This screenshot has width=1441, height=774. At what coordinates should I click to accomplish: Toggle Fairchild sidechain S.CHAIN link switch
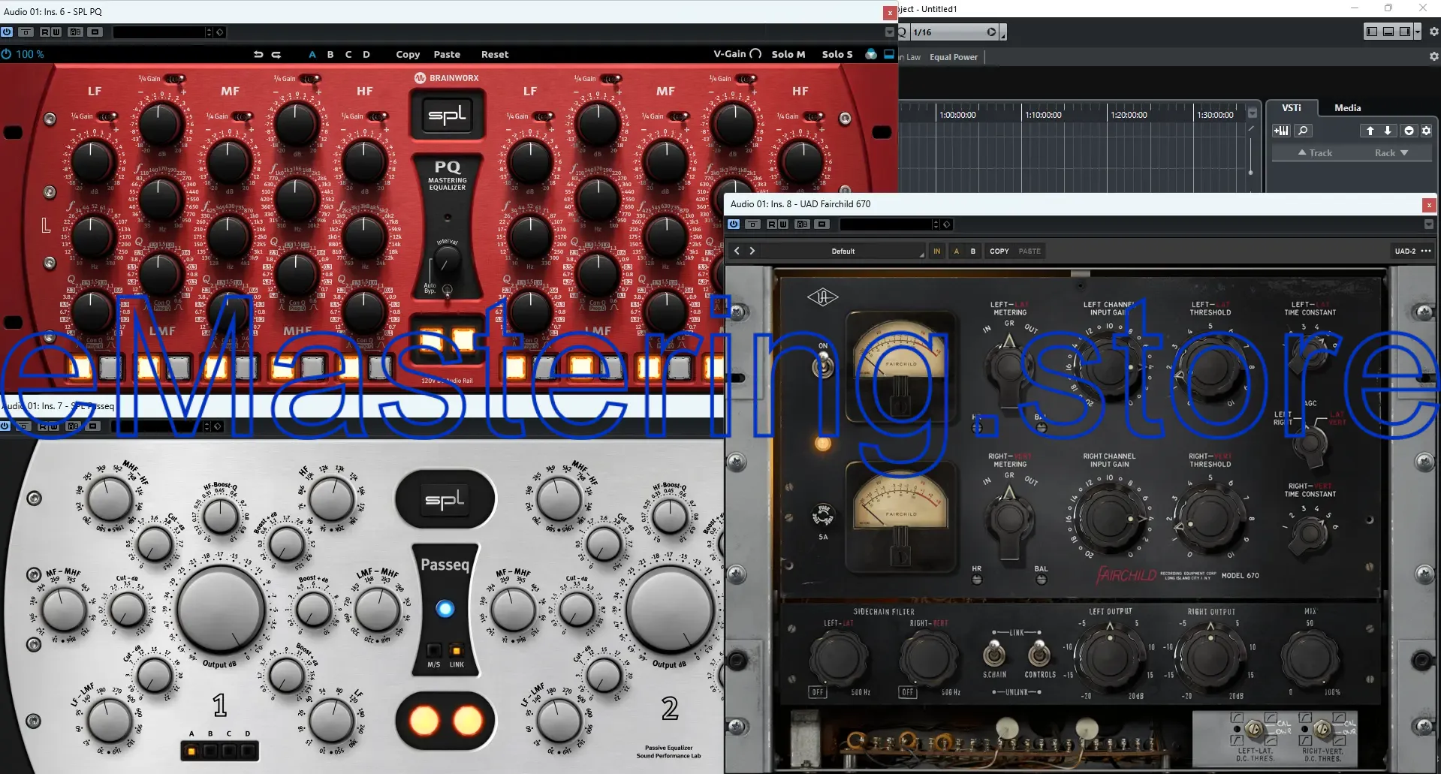[x=994, y=654]
